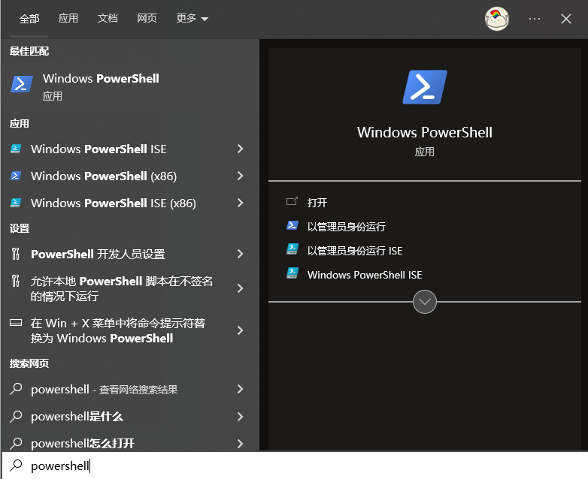This screenshot has height=479, width=588.
Task: Open the Windows PowerShell best match icon
Action: pyautogui.click(x=22, y=84)
